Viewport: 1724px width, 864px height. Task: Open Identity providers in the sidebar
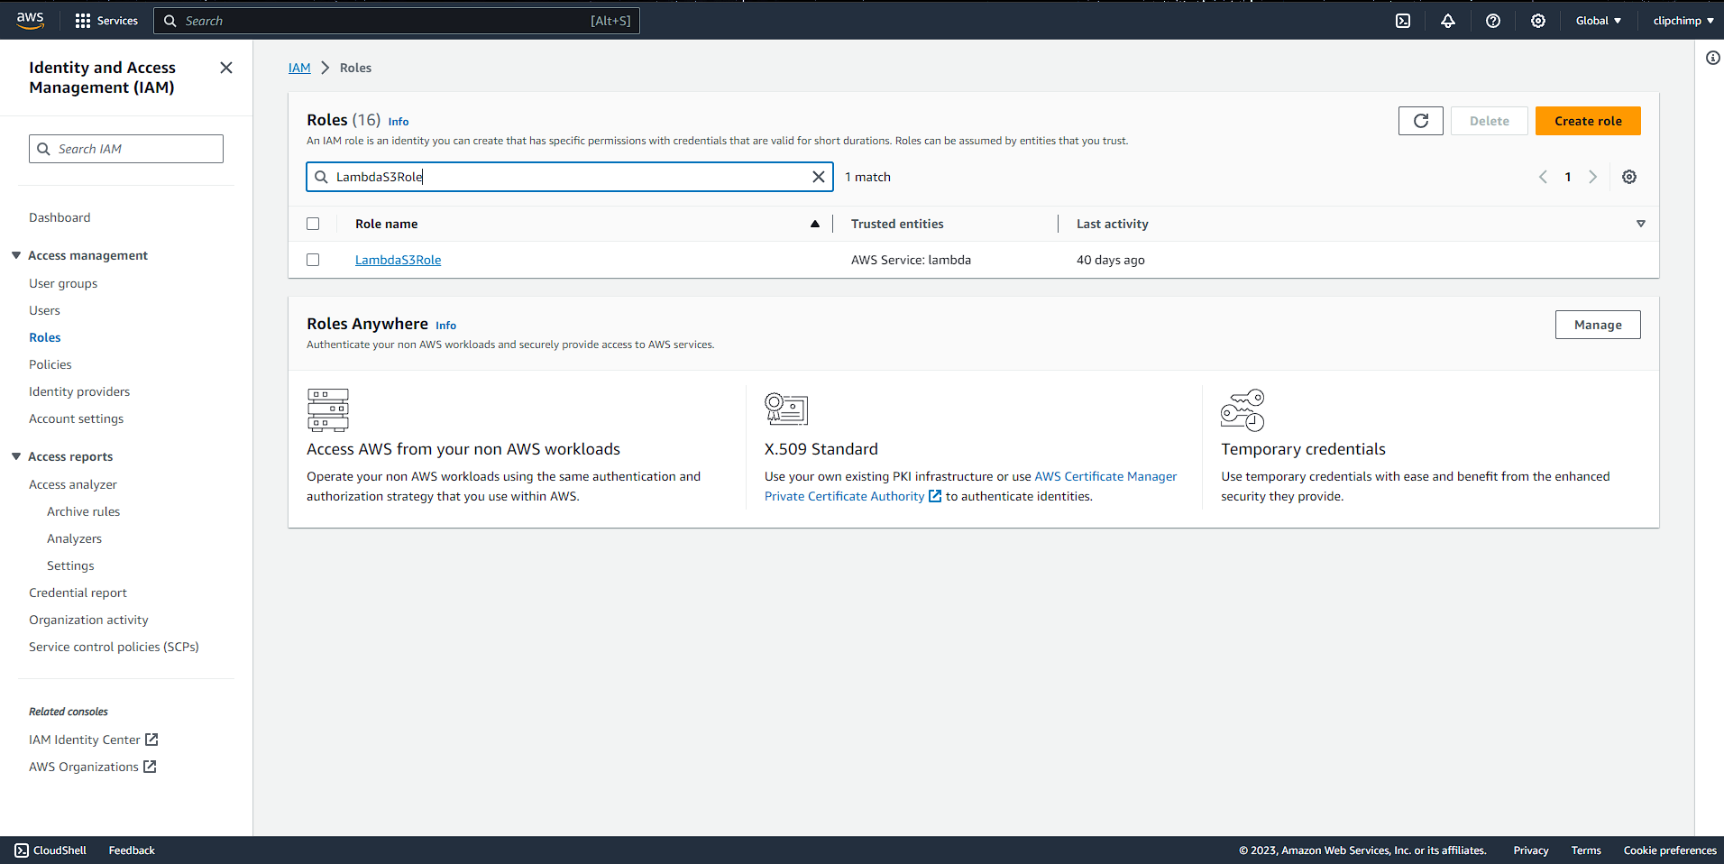[x=79, y=391]
